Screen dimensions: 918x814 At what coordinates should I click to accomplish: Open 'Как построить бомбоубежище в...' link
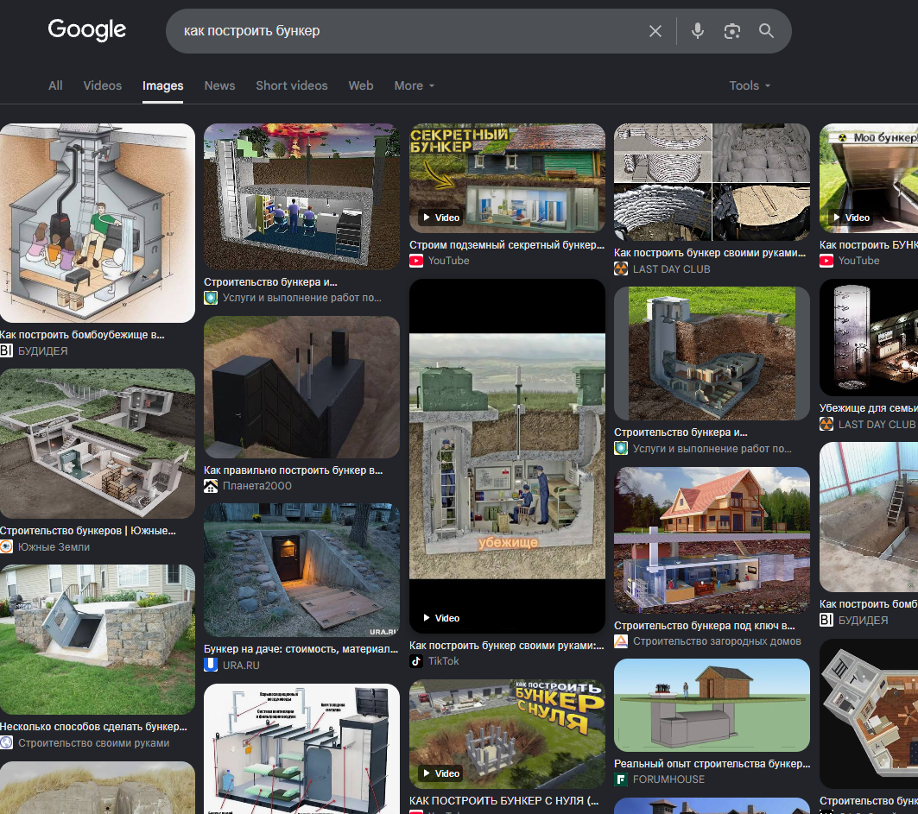click(x=82, y=335)
